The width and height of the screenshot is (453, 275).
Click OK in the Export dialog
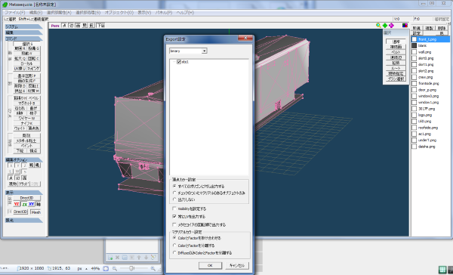point(210,265)
